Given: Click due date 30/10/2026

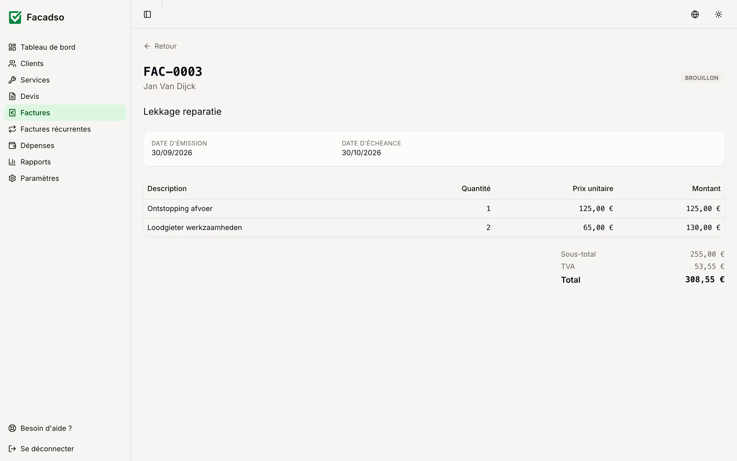Looking at the screenshot, I should 361,153.
